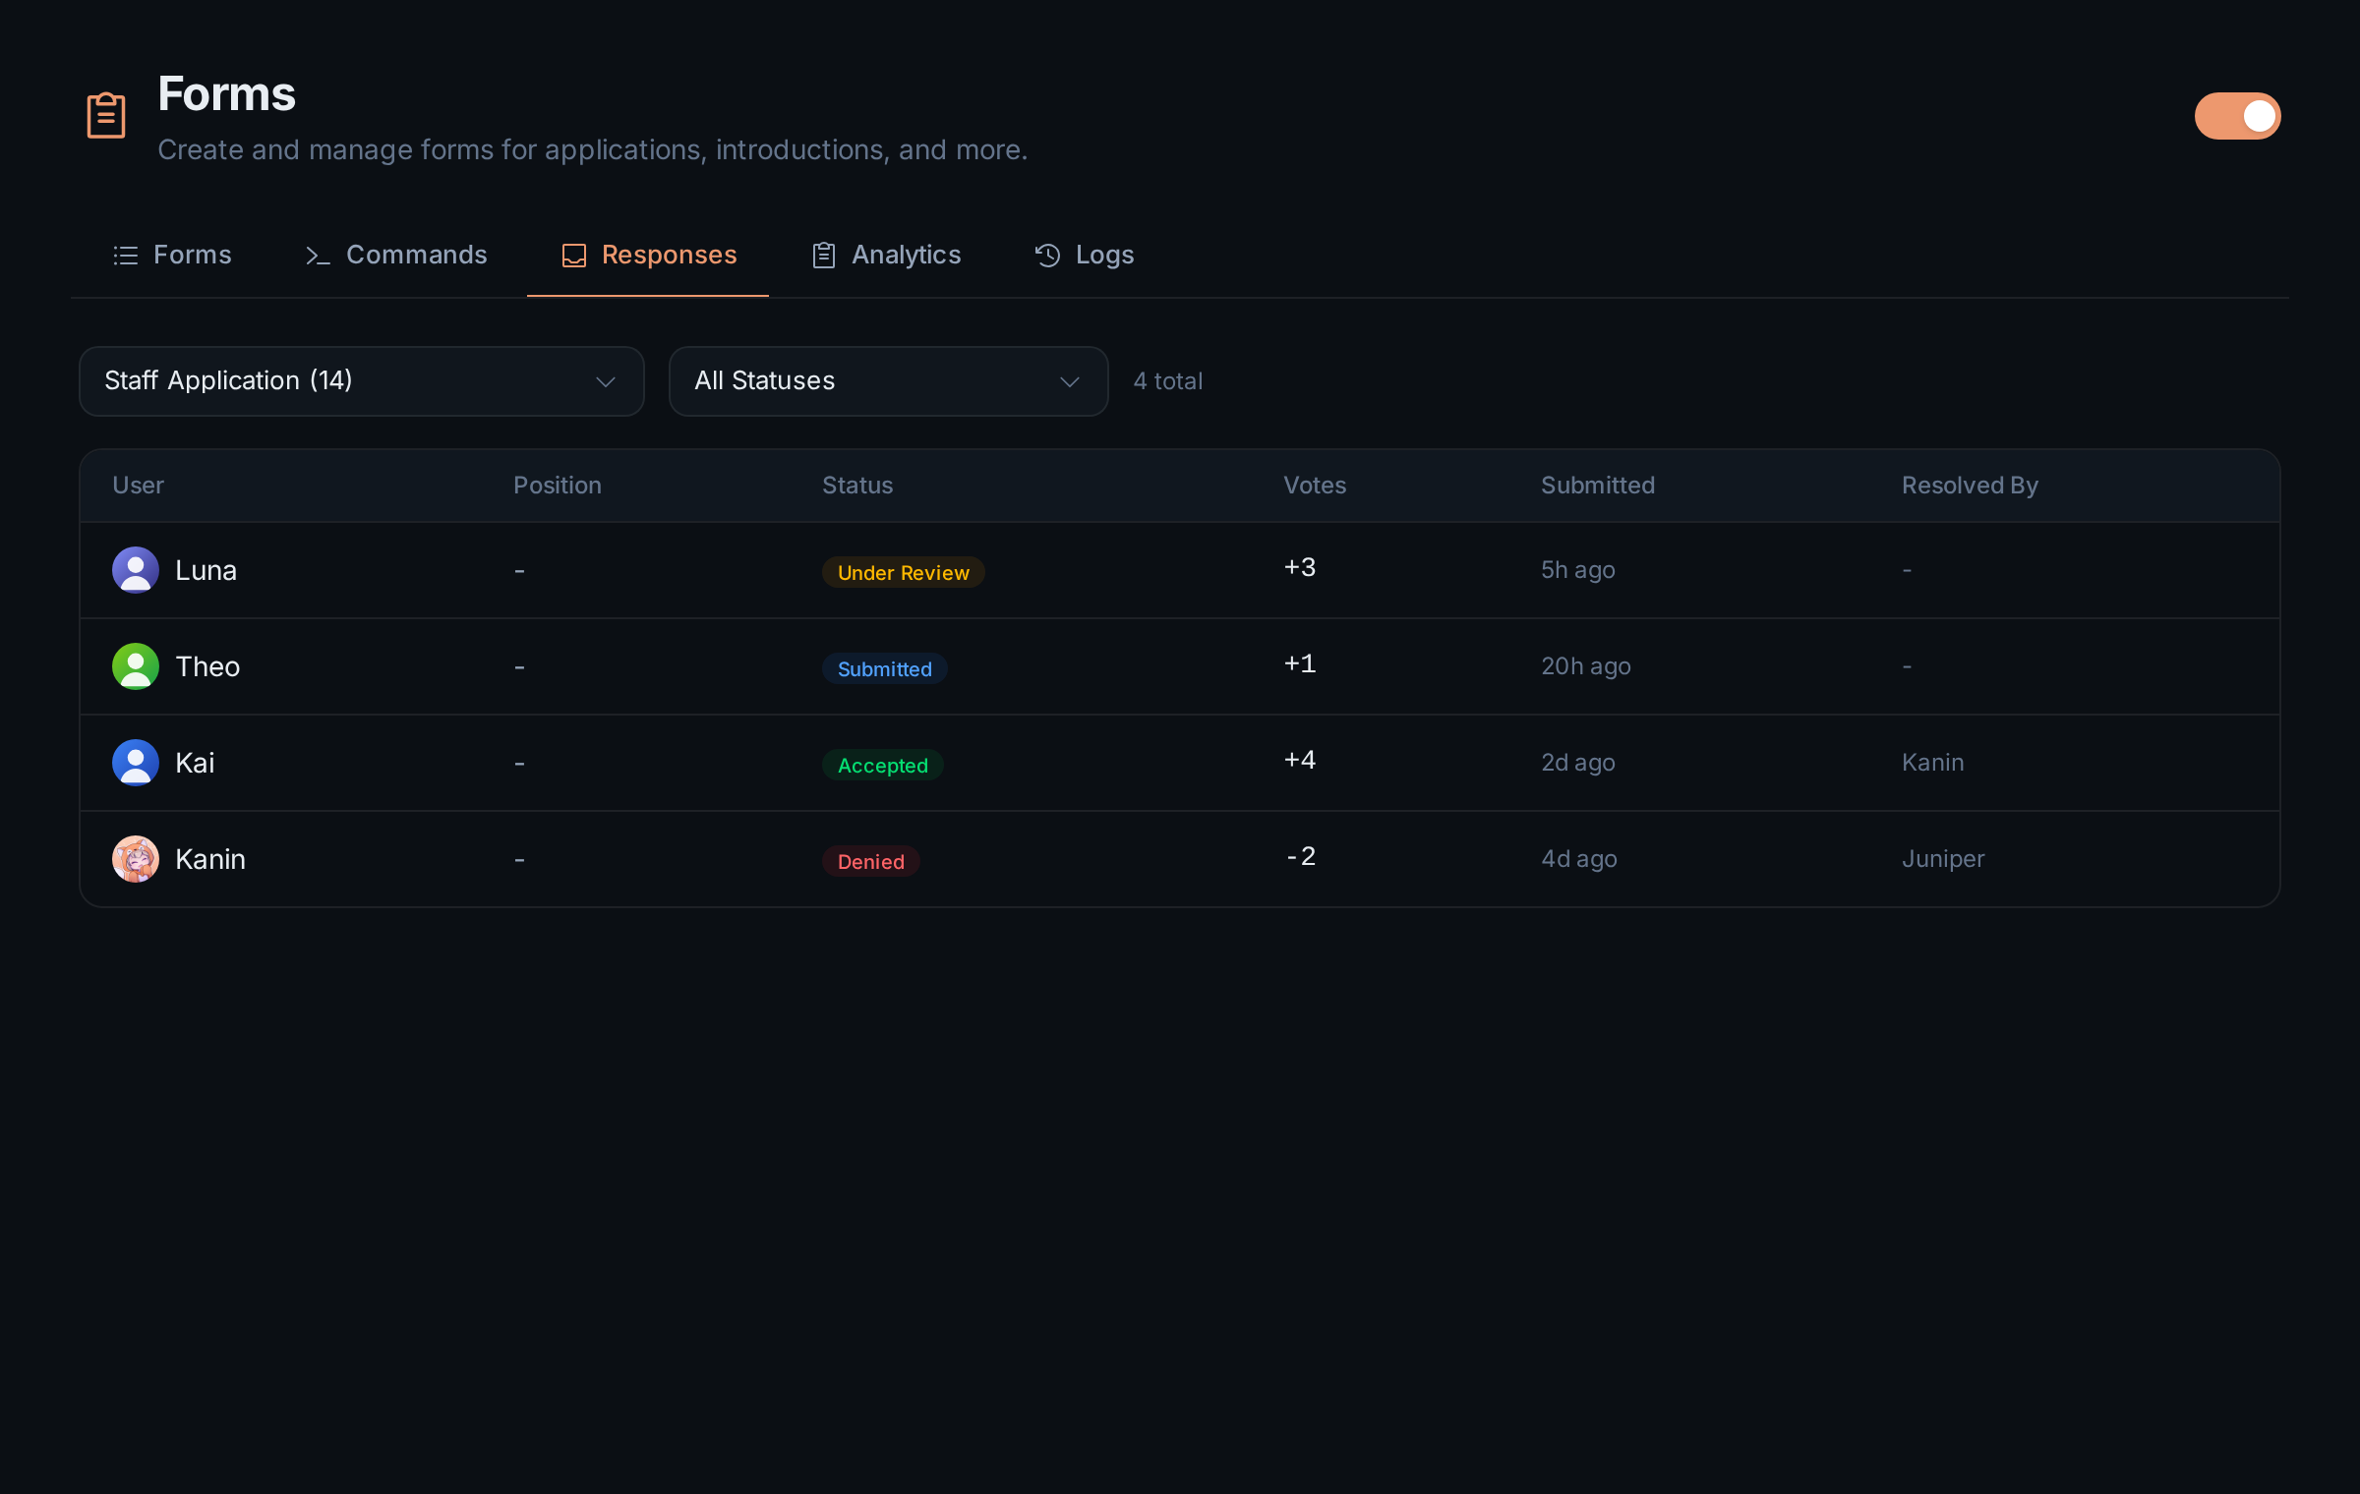
Task: Go to the Analytics tab
Action: point(886,256)
